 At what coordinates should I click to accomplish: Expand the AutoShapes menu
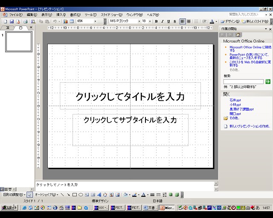tap(46, 195)
